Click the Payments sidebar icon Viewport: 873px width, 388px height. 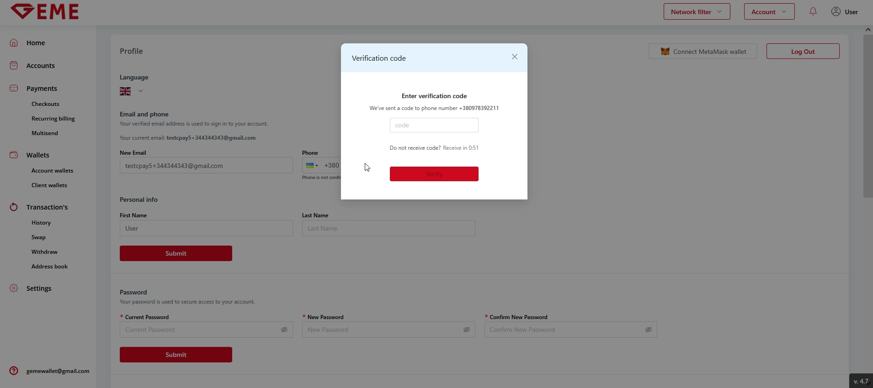coord(14,88)
